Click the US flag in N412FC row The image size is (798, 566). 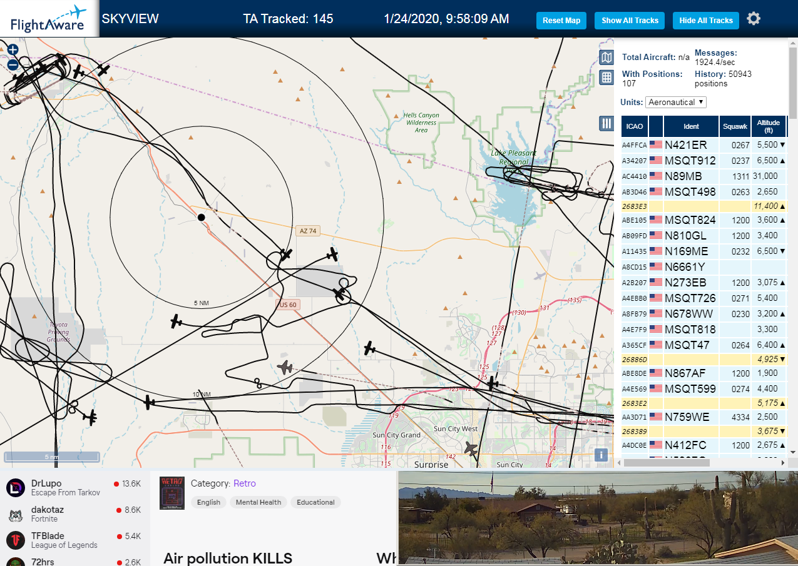[656, 445]
